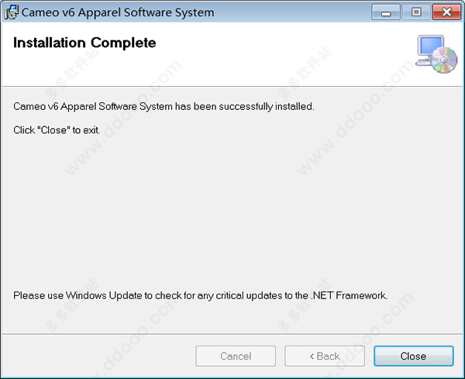Click the greyed-out Cancel button
This screenshot has width=465, height=379.
pos(236,356)
